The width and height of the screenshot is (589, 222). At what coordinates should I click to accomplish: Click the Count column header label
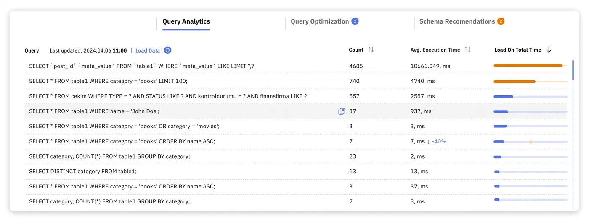coord(356,50)
